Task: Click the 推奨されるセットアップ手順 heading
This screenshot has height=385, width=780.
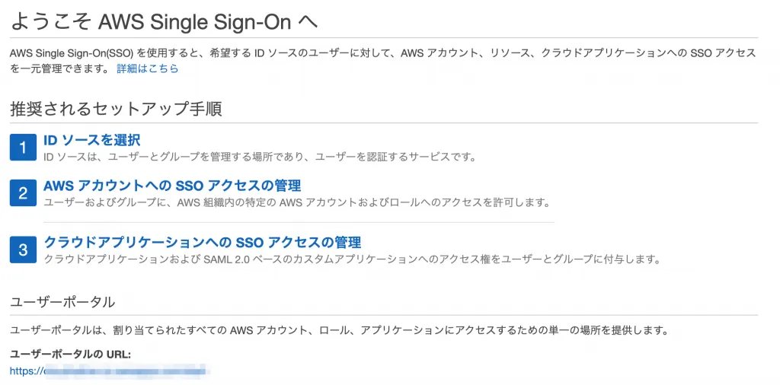Action: 116,109
